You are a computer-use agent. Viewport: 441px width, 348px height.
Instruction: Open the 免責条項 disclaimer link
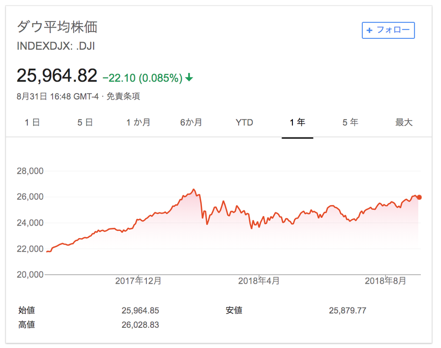pos(123,96)
